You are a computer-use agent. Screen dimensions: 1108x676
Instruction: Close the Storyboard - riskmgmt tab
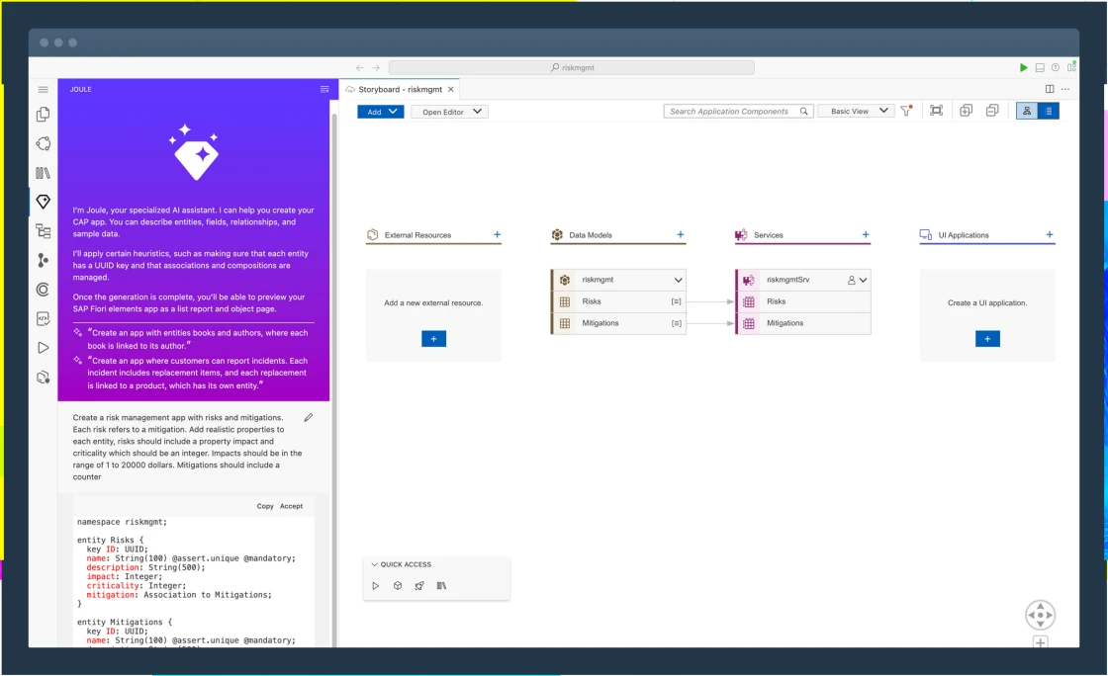pos(451,90)
